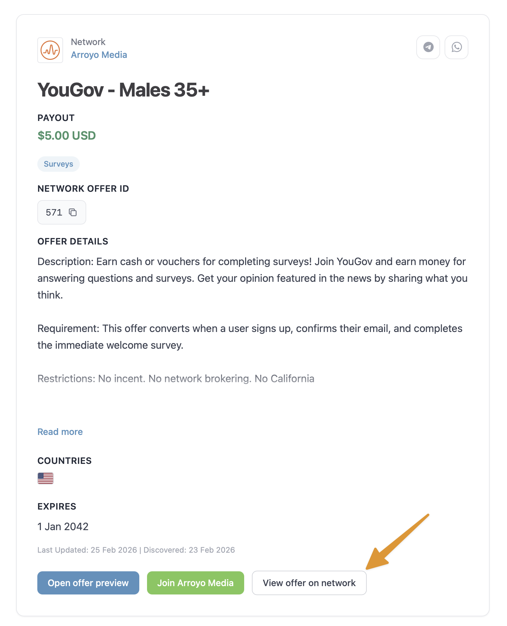Screen dimensions: 507x626
Task: Click the United States flag under Countries
Action: click(45, 479)
